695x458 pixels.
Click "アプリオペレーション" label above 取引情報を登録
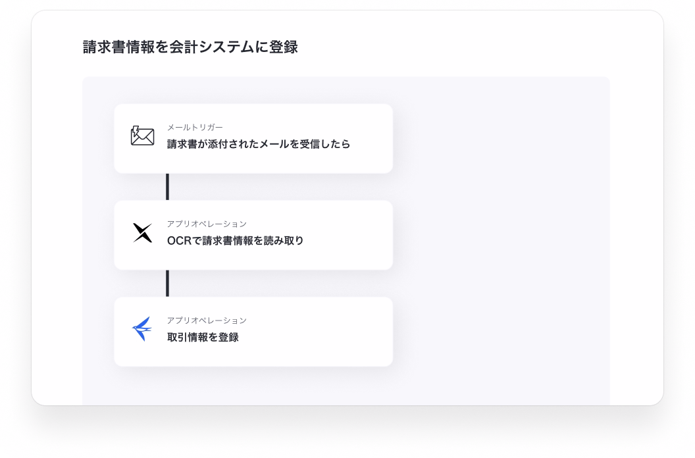(207, 320)
